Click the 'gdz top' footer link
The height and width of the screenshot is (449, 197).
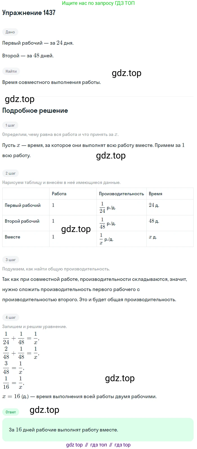tap(74, 445)
